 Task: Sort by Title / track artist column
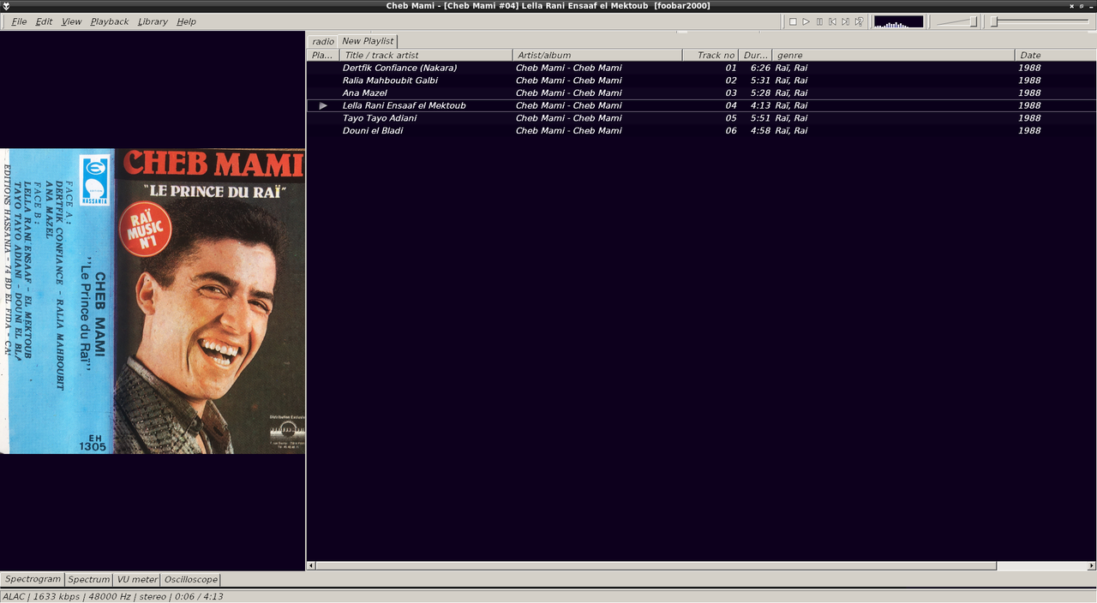click(x=426, y=55)
